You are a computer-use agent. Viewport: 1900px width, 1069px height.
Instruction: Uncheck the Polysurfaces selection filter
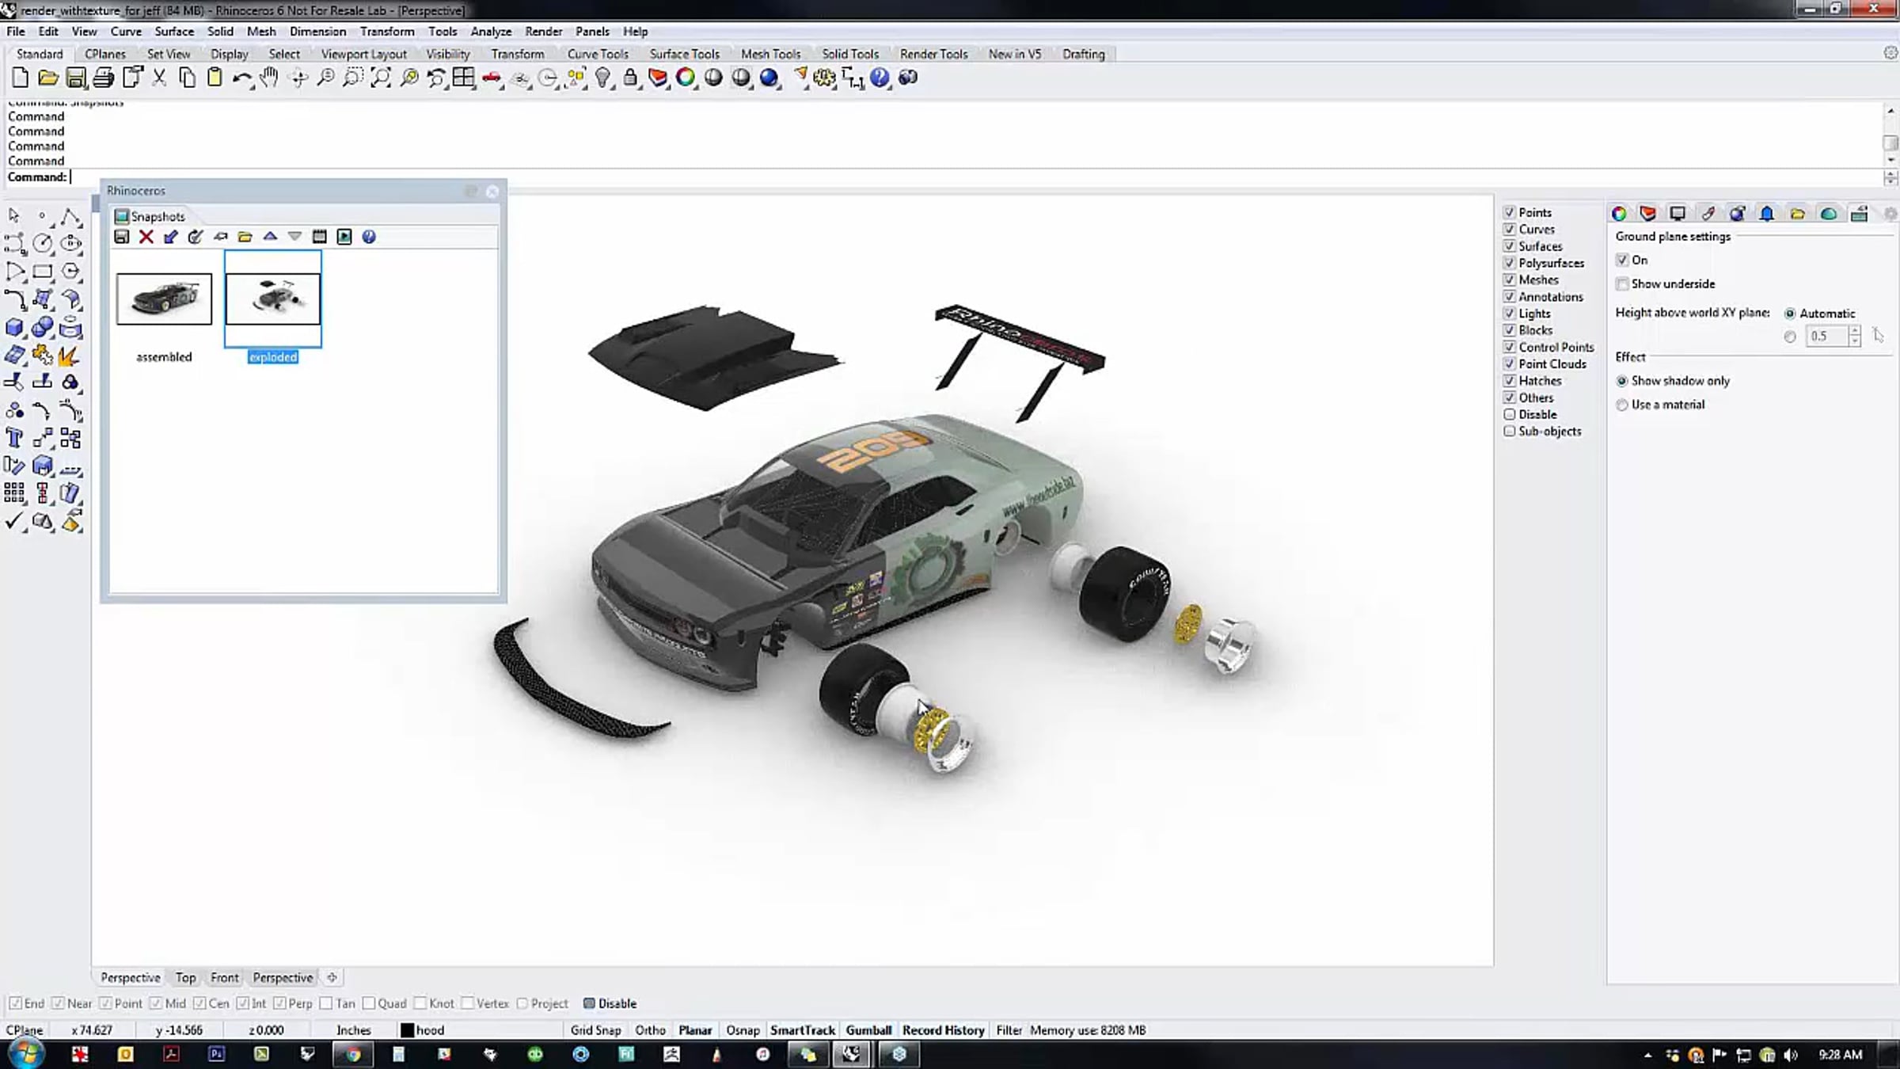pos(1509,263)
